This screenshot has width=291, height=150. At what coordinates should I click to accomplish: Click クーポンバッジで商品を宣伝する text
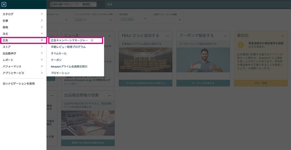point(198,44)
